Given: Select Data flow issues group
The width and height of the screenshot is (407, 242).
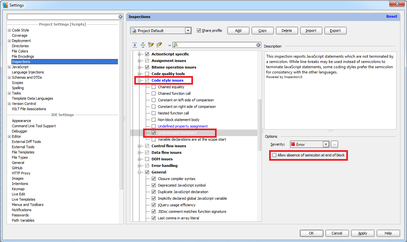Looking at the screenshot, I should tap(166, 152).
